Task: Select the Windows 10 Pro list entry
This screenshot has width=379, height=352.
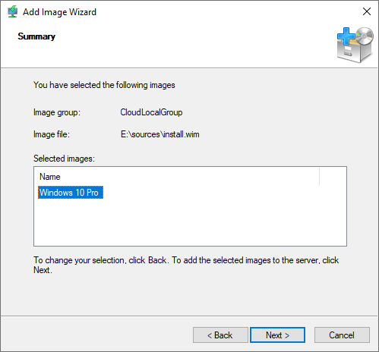Action: pos(71,193)
